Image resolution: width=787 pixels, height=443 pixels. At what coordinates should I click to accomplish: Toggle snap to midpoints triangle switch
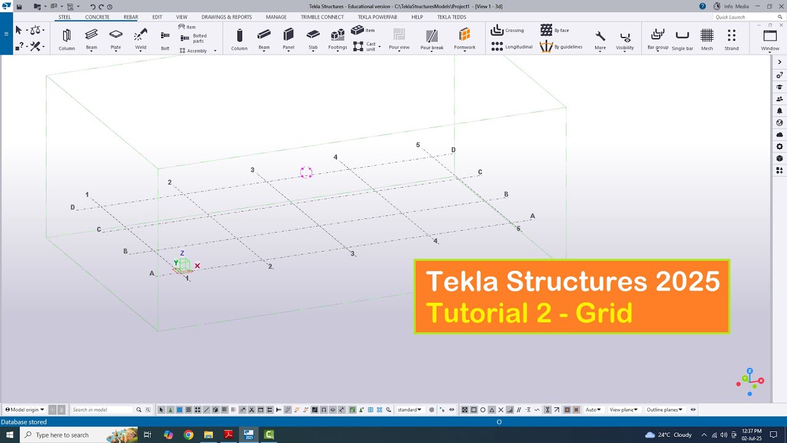point(492,410)
